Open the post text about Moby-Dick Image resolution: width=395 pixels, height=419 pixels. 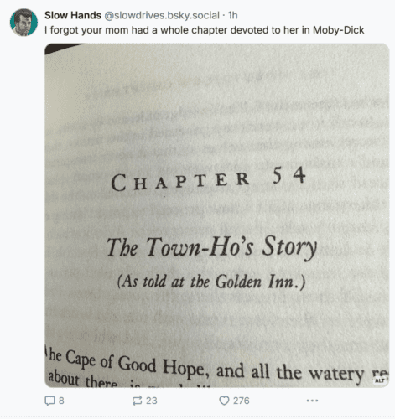(205, 30)
